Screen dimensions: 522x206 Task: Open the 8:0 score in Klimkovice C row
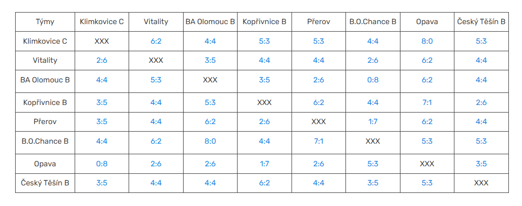click(x=427, y=41)
